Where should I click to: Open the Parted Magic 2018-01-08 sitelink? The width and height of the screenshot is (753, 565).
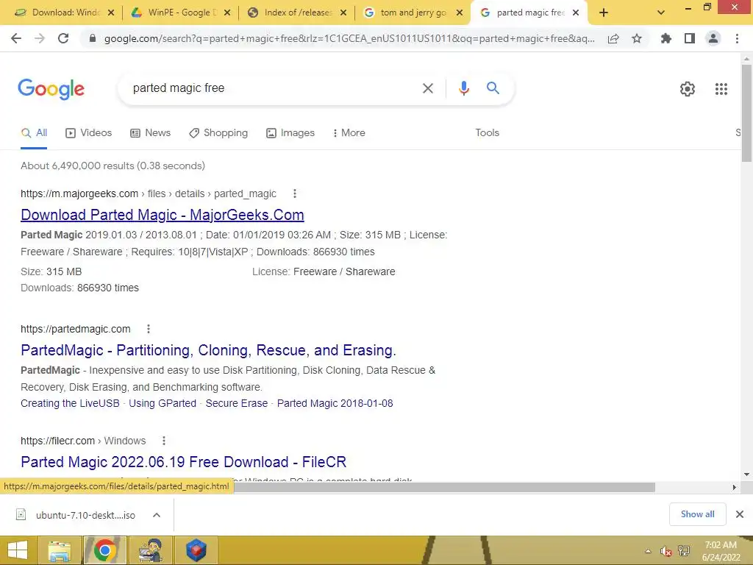coord(335,404)
